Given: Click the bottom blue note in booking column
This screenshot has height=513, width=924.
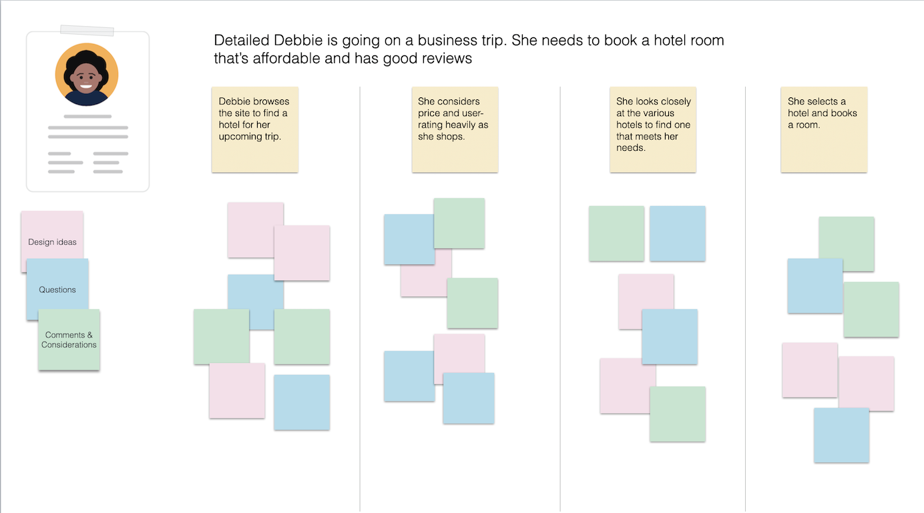Looking at the screenshot, I should point(841,435).
